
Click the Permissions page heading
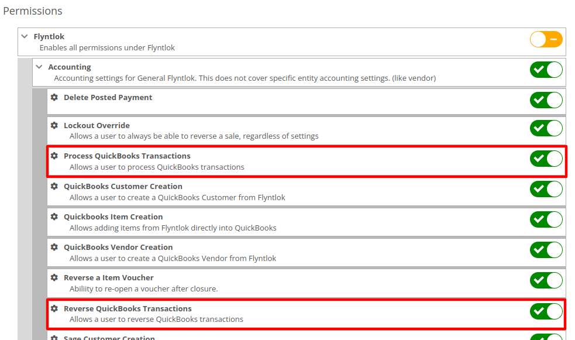(x=33, y=11)
